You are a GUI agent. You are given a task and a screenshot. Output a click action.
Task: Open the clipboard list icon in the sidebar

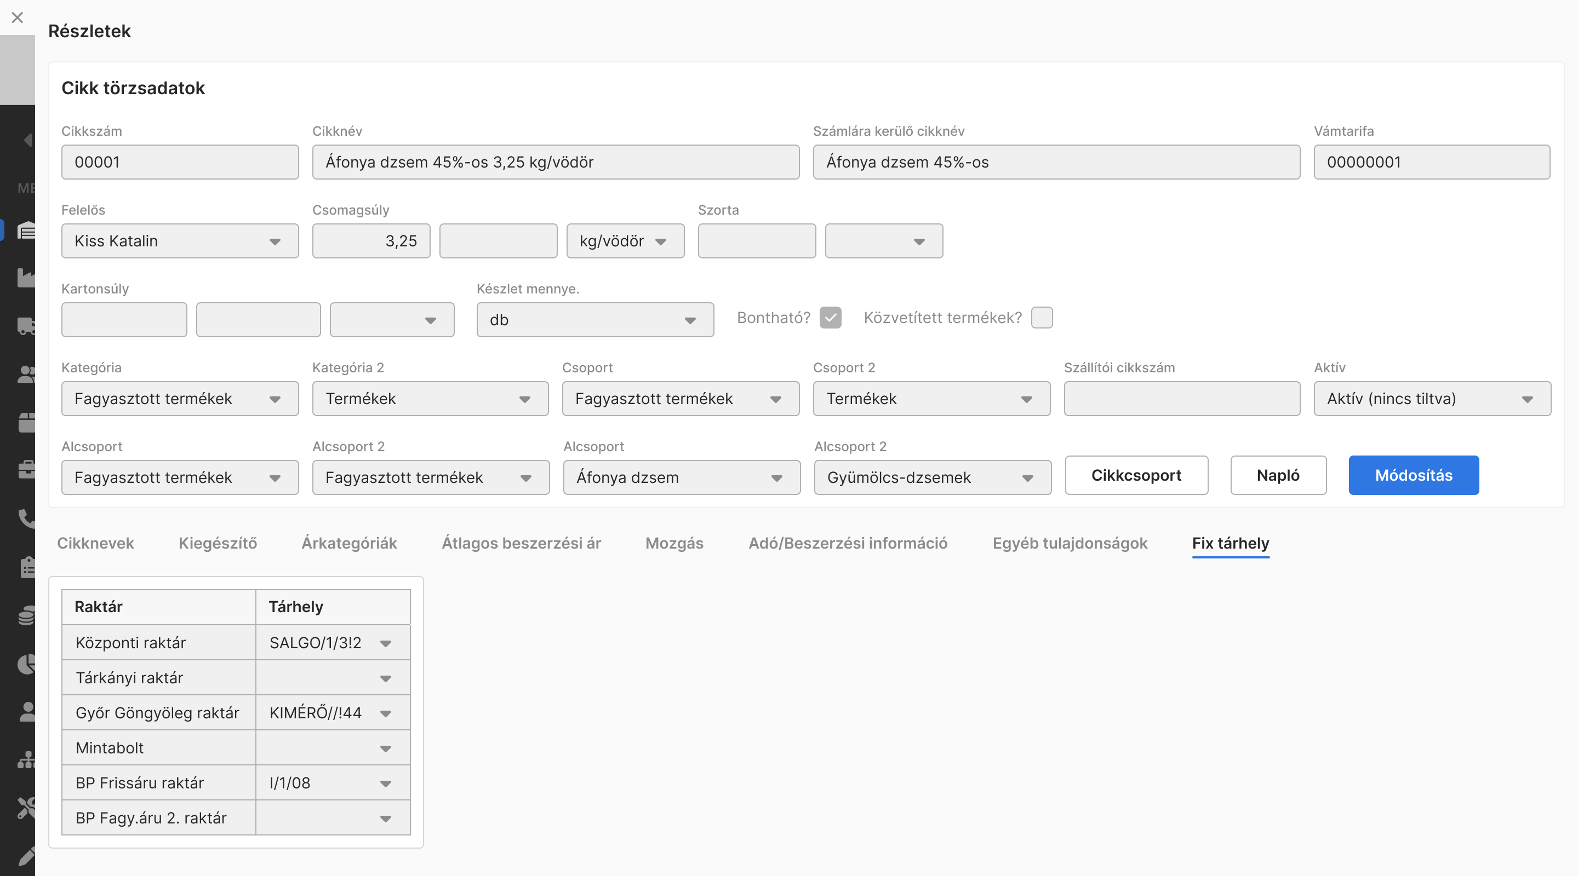click(x=27, y=567)
